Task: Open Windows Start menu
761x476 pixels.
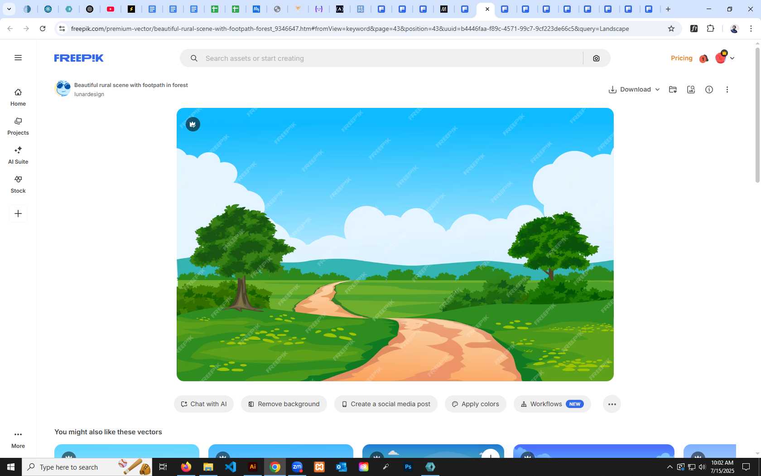Action: point(11,467)
